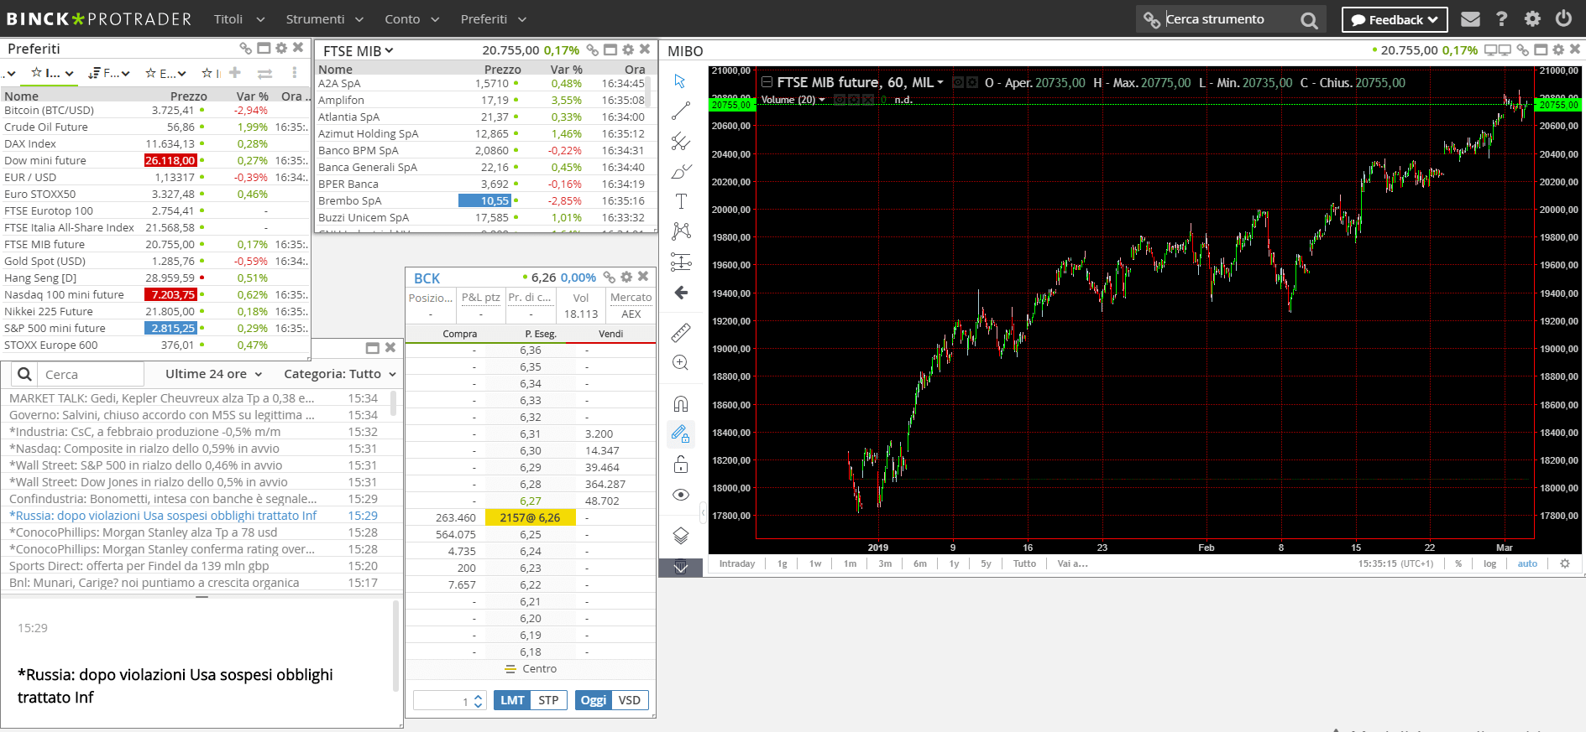Image resolution: width=1586 pixels, height=732 pixels.
Task: Click the plus icon to add favorites list
Action: point(235,73)
